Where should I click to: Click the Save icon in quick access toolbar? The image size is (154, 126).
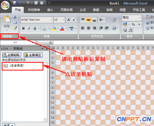[x=15, y=3]
